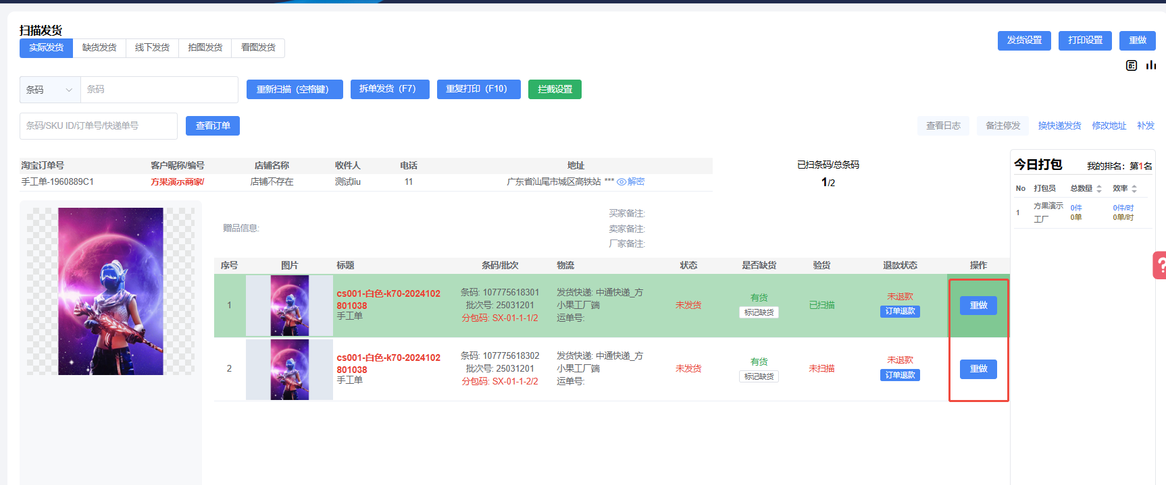This screenshot has height=485, width=1166.
Task: Click 标记缺货 in the second row
Action: click(x=759, y=376)
